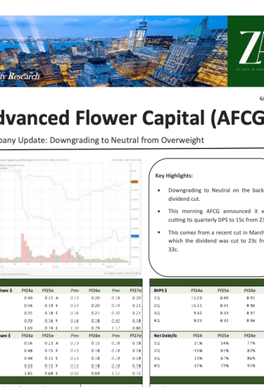Select the 1.69 annual total in the upper left table
This screenshot has width=264, height=387.
tap(28, 328)
